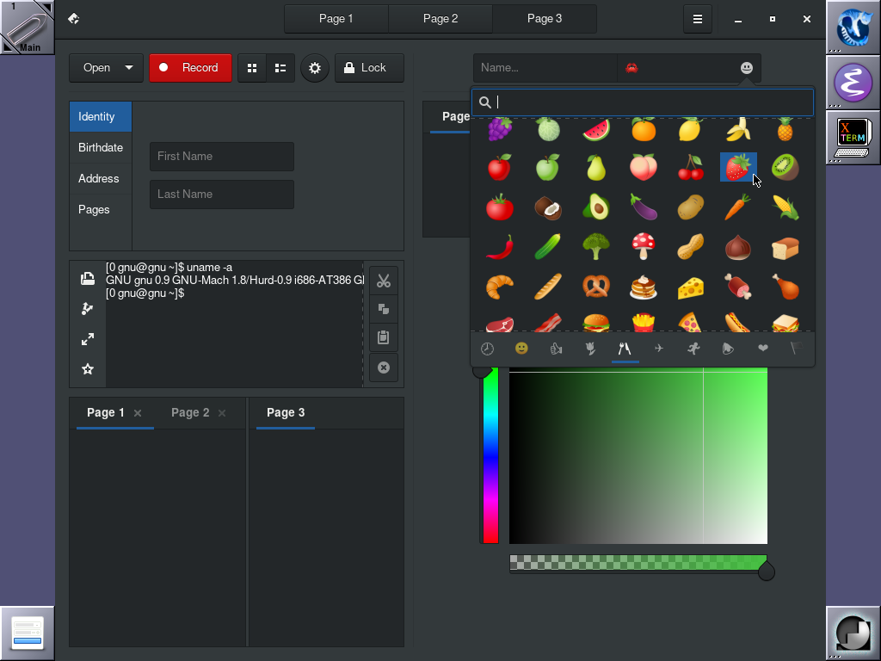Click the Lock button
Image resolution: width=881 pixels, height=661 pixels.
(x=369, y=68)
